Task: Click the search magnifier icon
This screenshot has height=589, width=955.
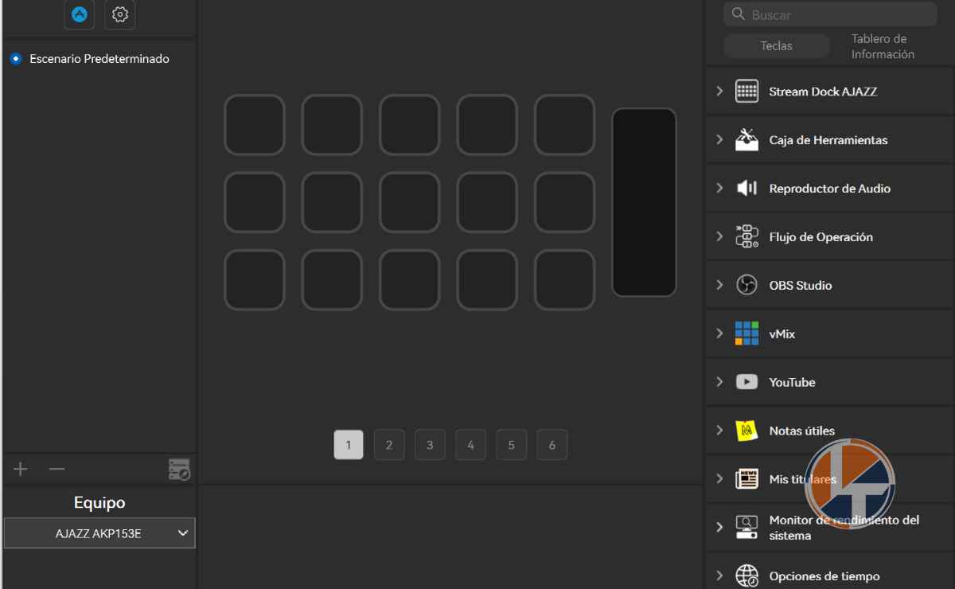Action: tap(739, 14)
